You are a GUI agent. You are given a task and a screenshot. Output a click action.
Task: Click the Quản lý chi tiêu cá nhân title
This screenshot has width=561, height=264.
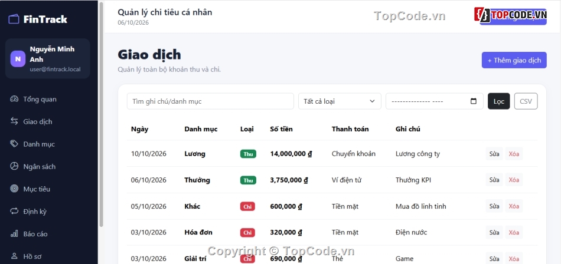point(165,12)
